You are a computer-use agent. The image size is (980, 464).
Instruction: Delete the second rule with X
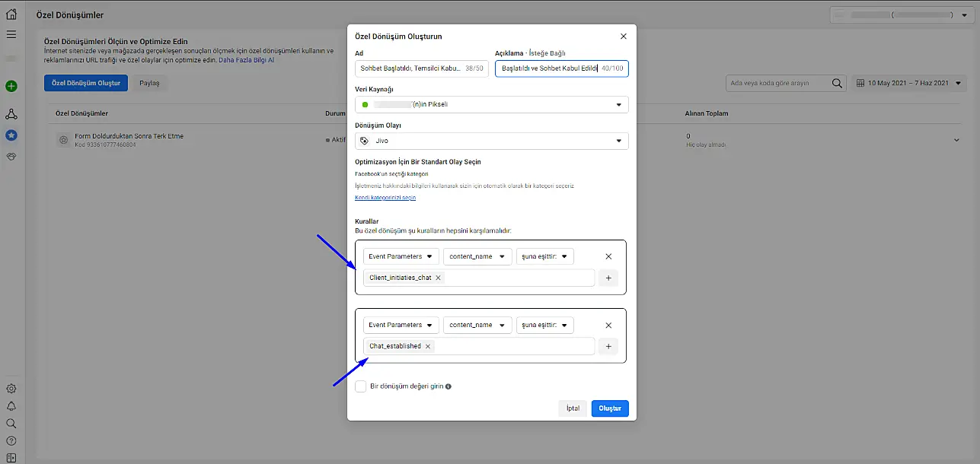click(x=608, y=326)
